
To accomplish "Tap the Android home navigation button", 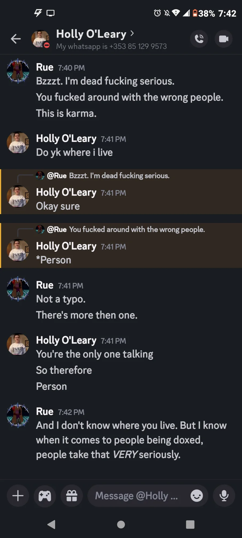I will 121,524.
